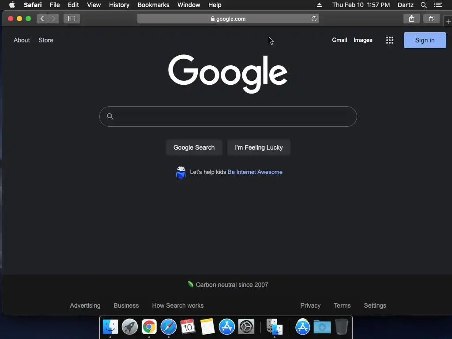Click the Google logo
This screenshot has width=452, height=339.
[x=228, y=74]
